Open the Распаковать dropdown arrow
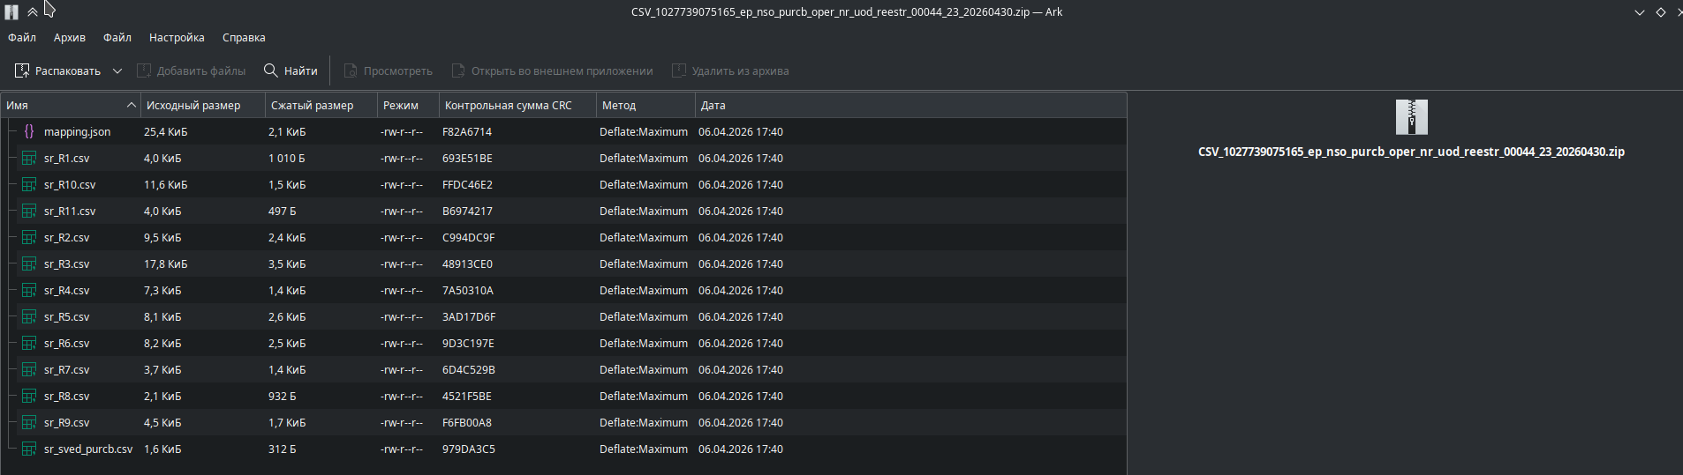This screenshot has height=475, width=1683. (x=117, y=71)
